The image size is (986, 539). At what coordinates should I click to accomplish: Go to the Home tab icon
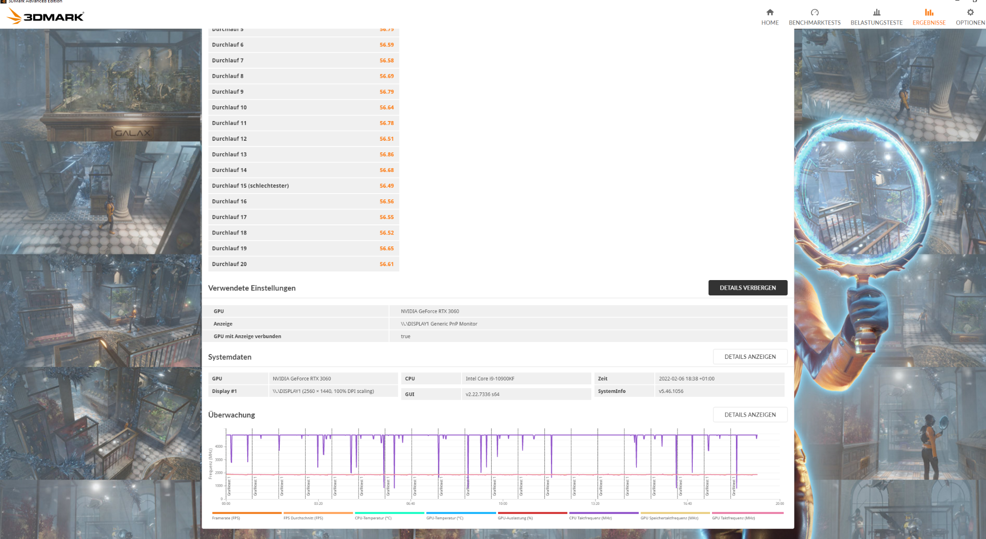[770, 12]
